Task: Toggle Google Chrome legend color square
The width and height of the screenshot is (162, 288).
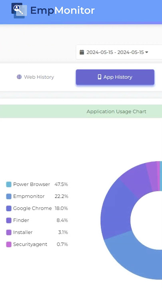Action: 9,208
